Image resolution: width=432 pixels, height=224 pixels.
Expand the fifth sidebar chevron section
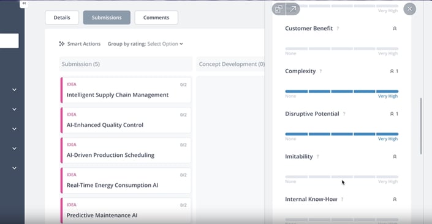(x=14, y=168)
